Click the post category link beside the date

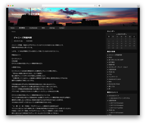coord(29,41)
